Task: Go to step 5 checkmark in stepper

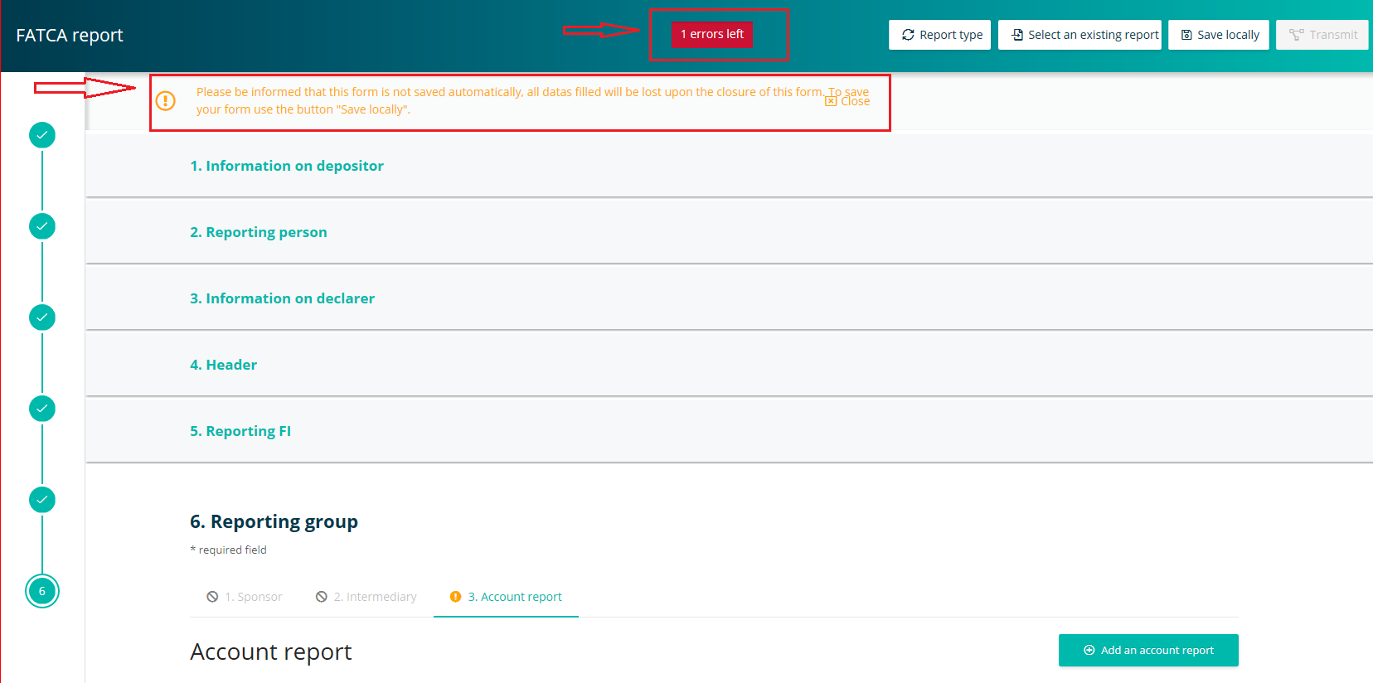Action: [x=42, y=500]
